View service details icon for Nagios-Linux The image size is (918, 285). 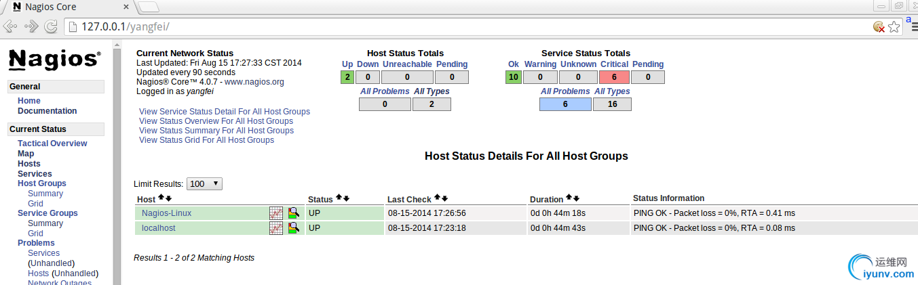293,213
